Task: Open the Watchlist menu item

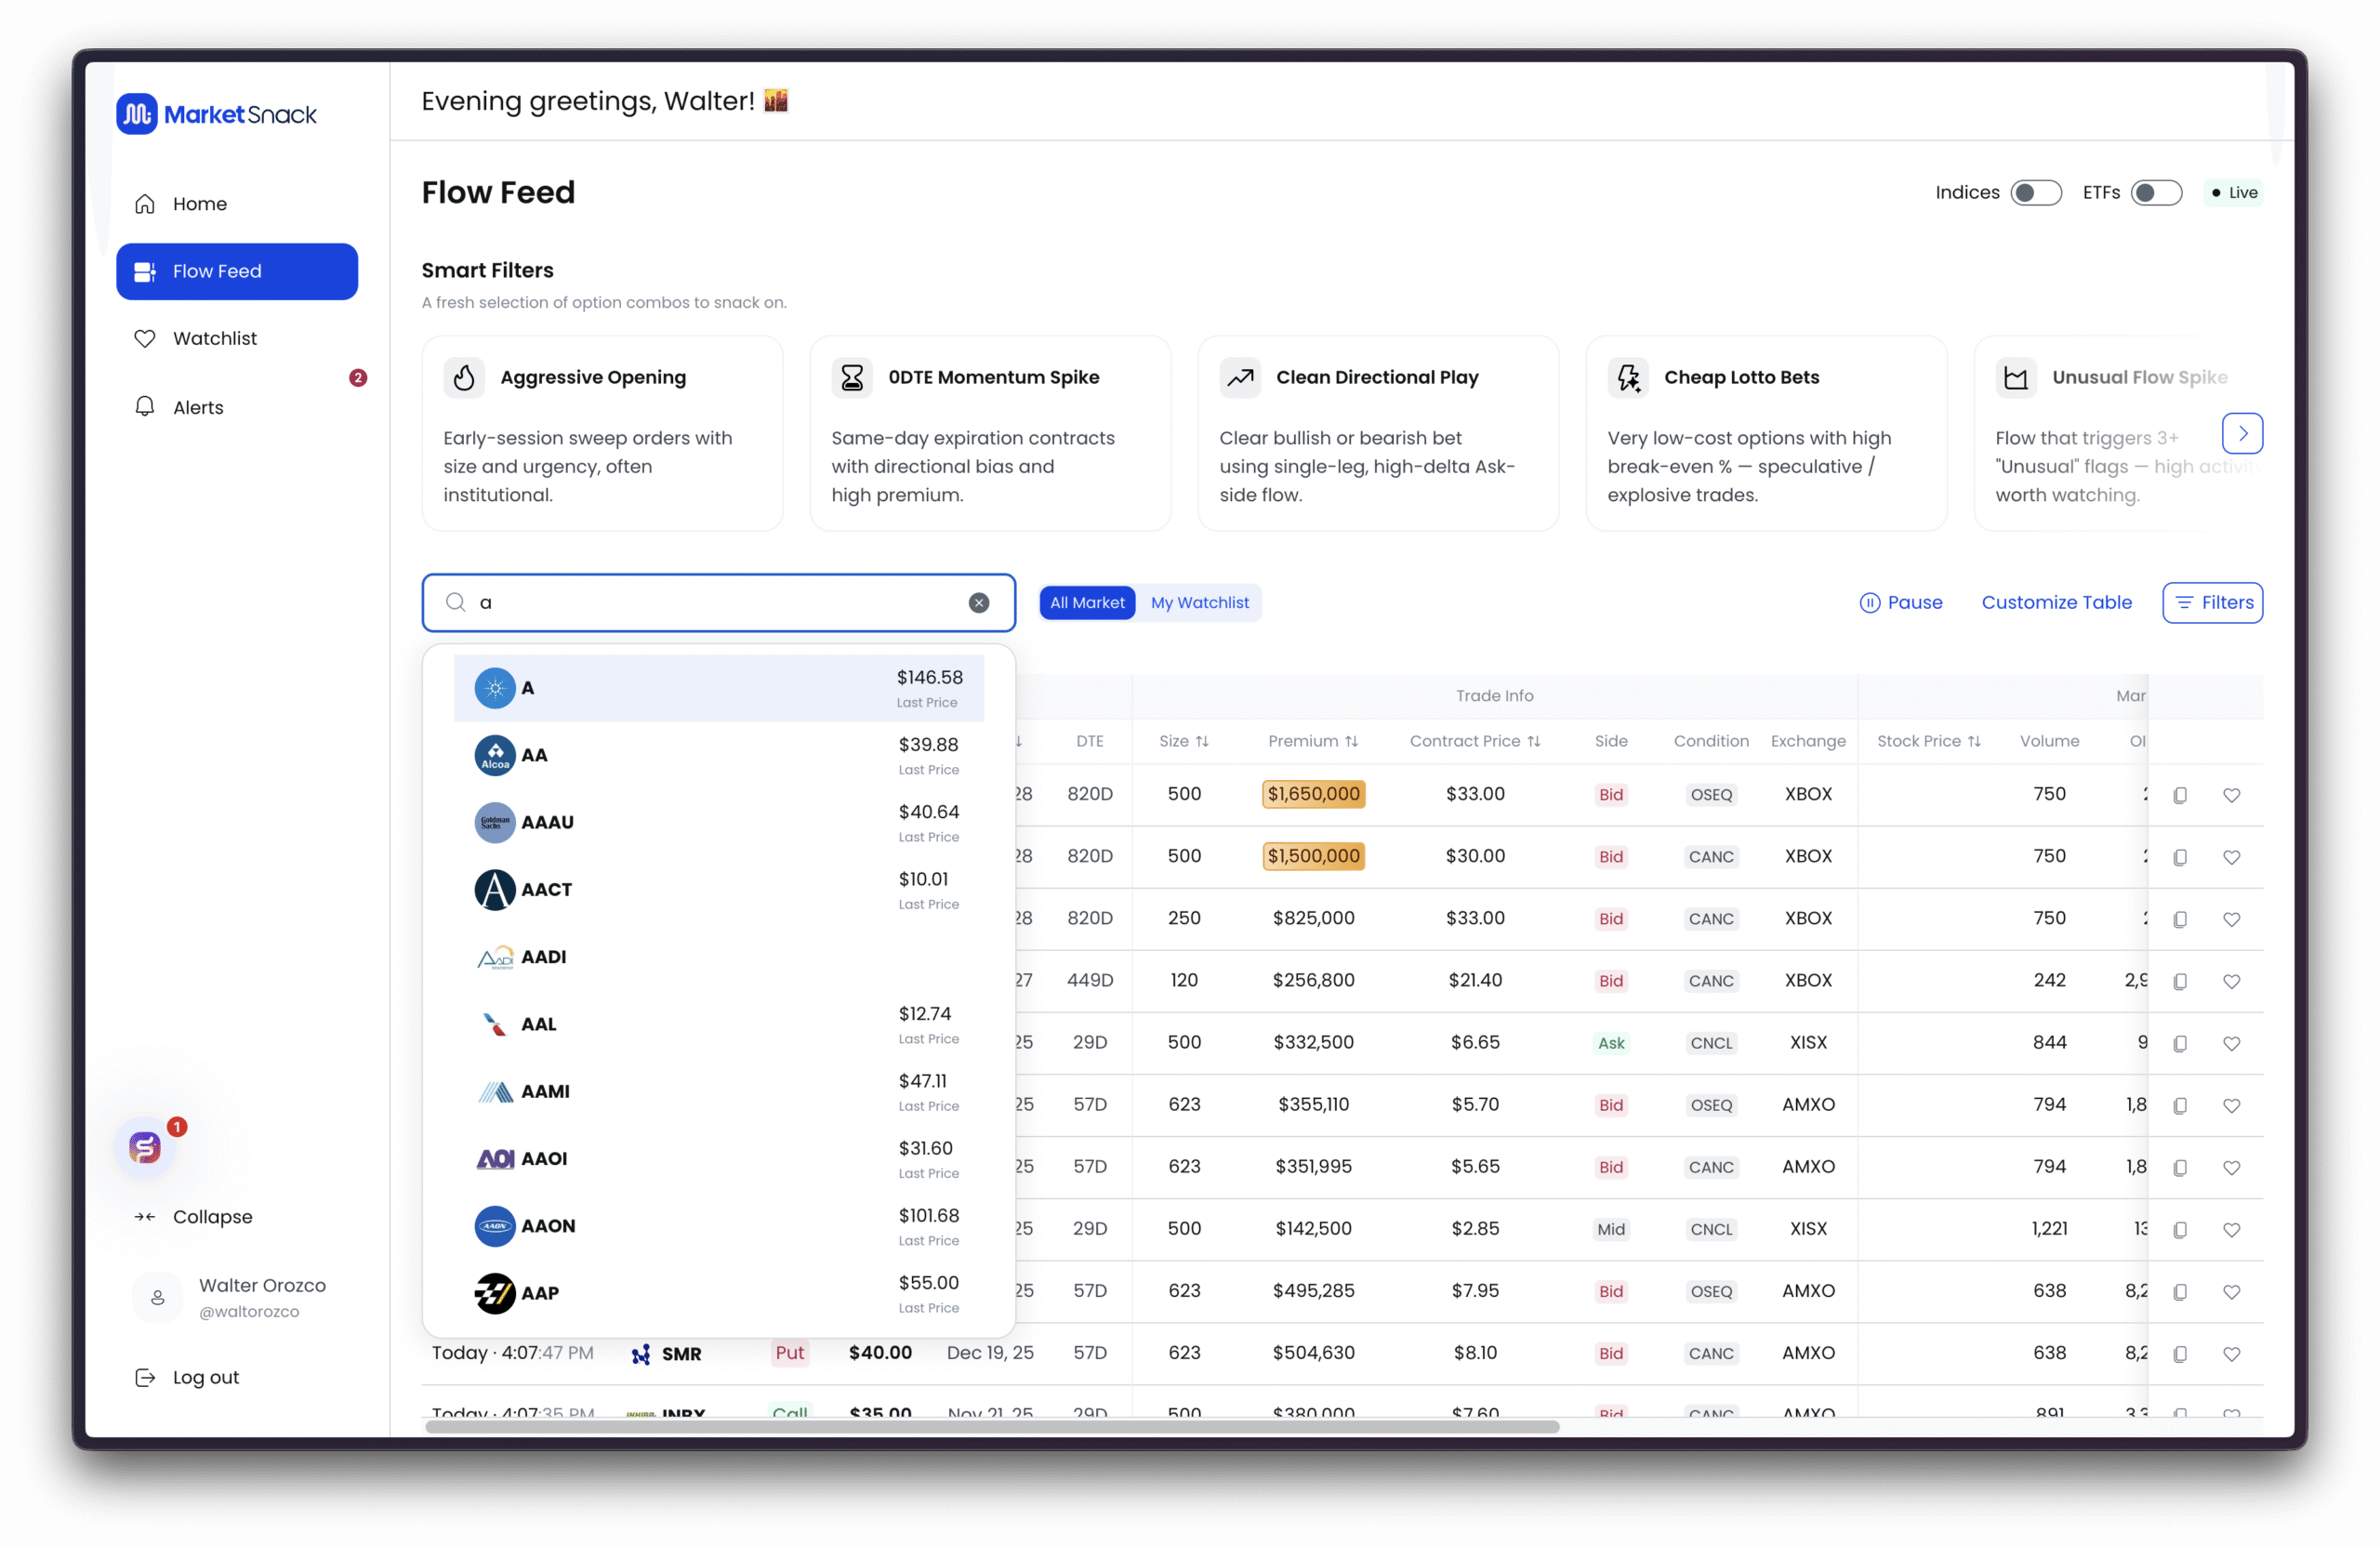Action: (x=214, y=338)
